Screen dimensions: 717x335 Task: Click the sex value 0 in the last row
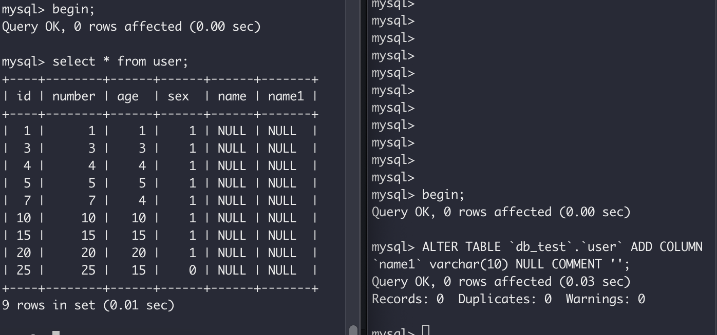(x=193, y=270)
